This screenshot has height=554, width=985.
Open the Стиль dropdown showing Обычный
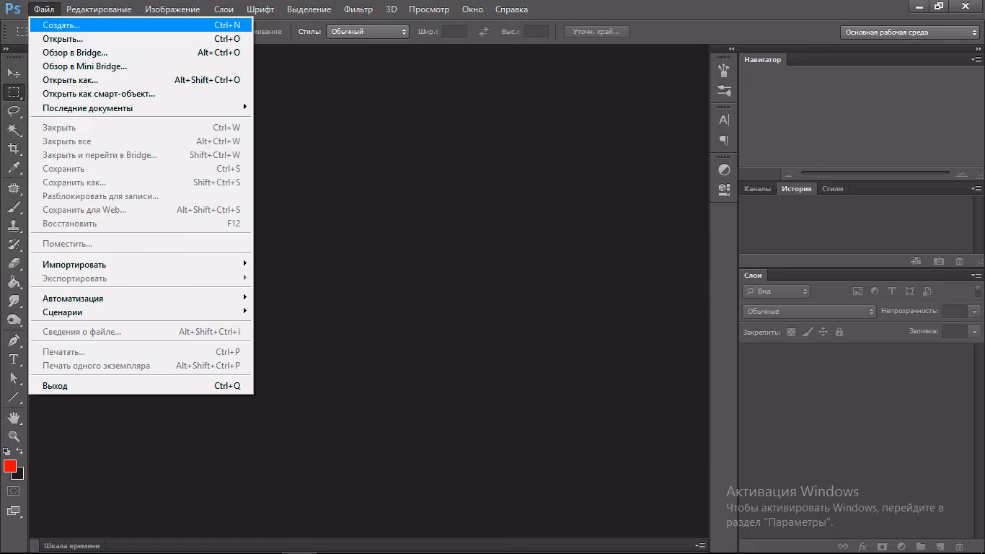click(368, 32)
